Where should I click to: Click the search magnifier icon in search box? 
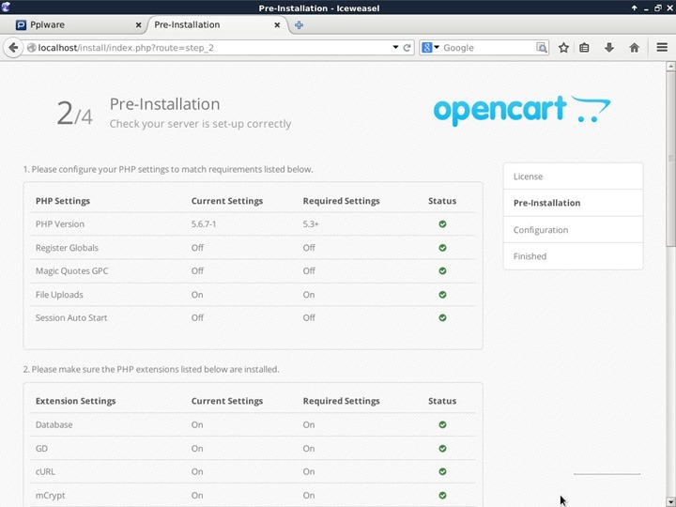point(542,48)
